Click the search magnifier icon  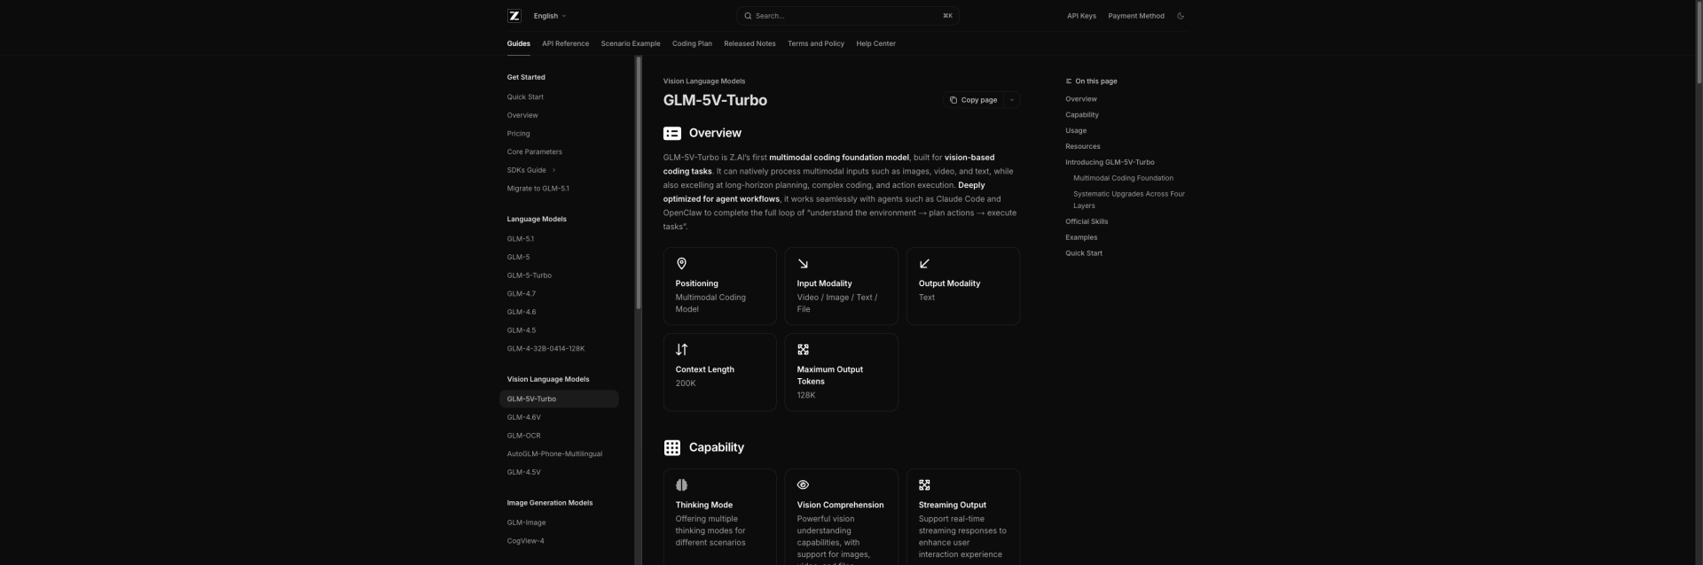point(748,16)
